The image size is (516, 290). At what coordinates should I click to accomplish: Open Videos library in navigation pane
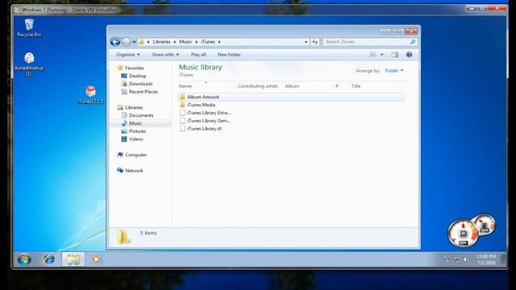pyautogui.click(x=136, y=139)
